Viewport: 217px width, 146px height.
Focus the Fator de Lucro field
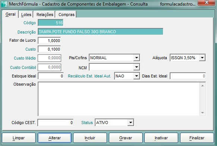point(49,41)
